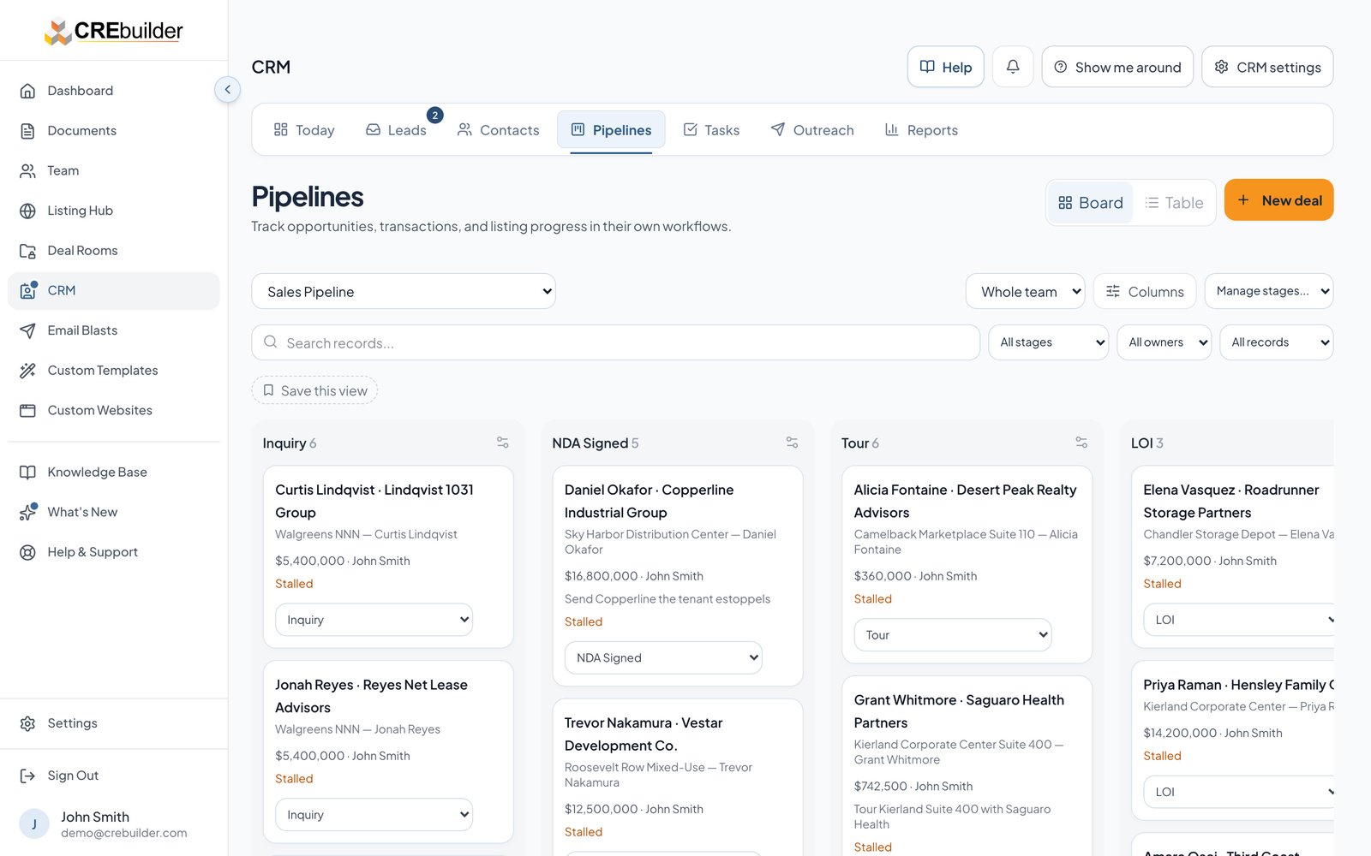Click the $16,800,000 deal value
1371x856 pixels.
click(601, 576)
